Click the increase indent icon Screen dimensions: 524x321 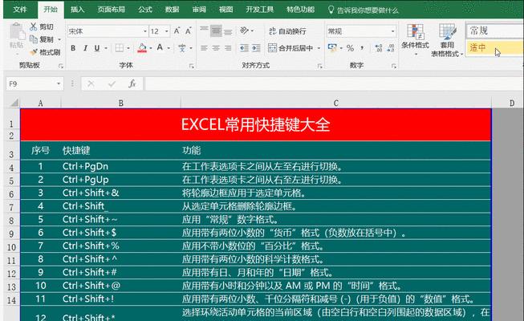tap(256, 48)
